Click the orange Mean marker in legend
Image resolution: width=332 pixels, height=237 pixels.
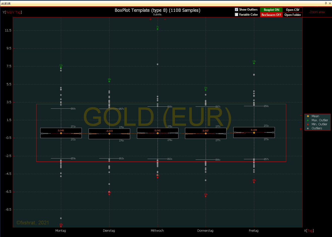click(x=308, y=116)
